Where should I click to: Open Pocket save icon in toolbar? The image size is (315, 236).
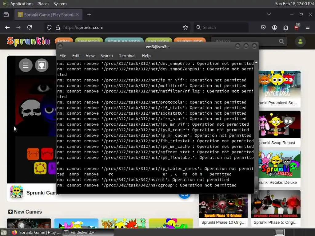(263, 27)
